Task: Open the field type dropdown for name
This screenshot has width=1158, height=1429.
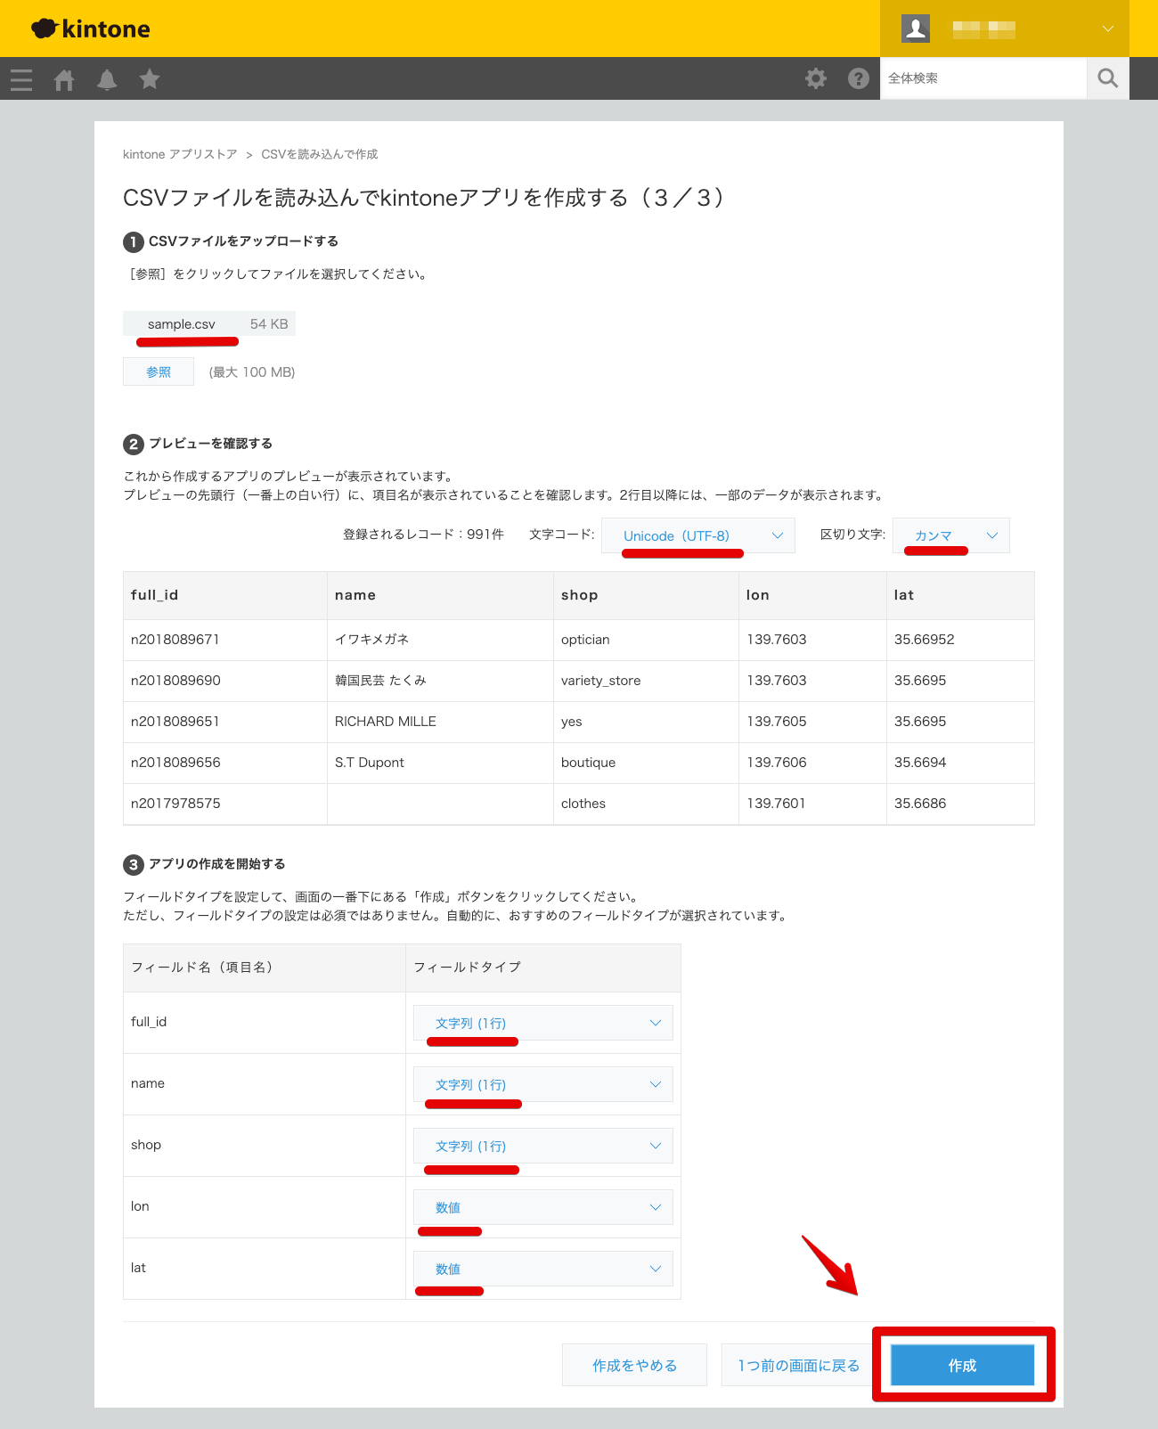Action: [543, 1084]
